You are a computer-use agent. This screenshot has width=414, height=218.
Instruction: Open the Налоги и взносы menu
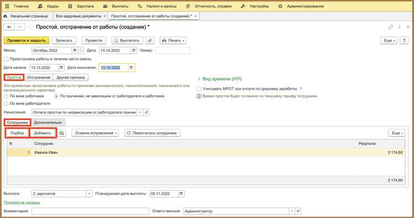[157, 6]
